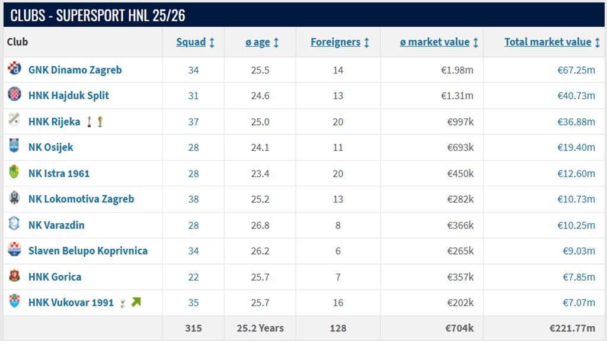
Task: Click the Slaven Belupo Koprivnica crest
Action: pyautogui.click(x=14, y=250)
